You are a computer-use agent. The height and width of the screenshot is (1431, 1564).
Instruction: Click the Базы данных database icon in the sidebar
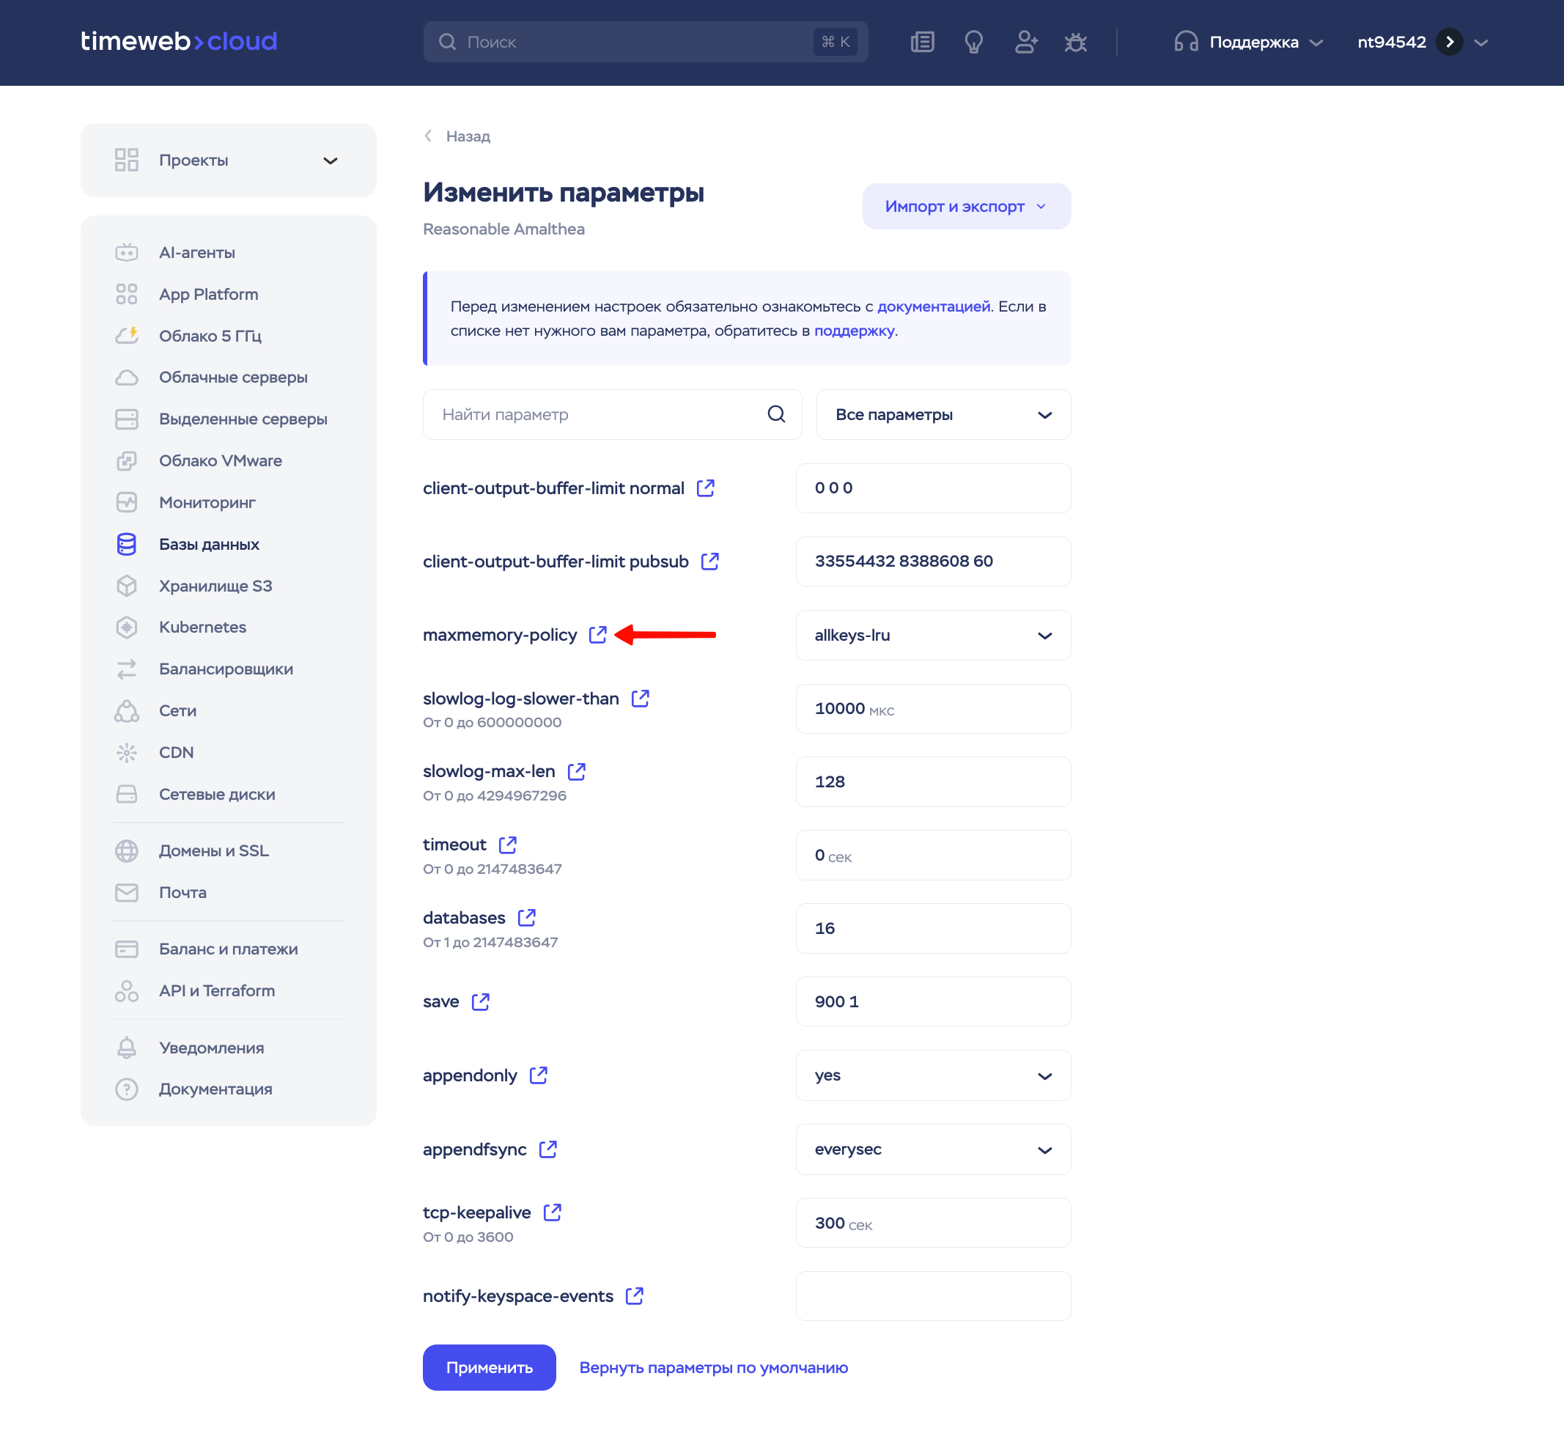click(x=127, y=544)
